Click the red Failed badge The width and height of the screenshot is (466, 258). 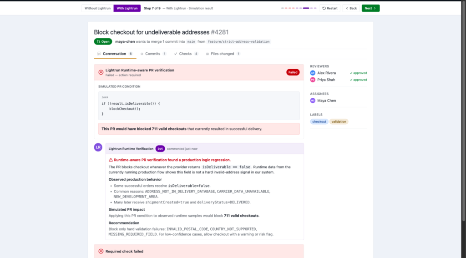[x=293, y=72]
